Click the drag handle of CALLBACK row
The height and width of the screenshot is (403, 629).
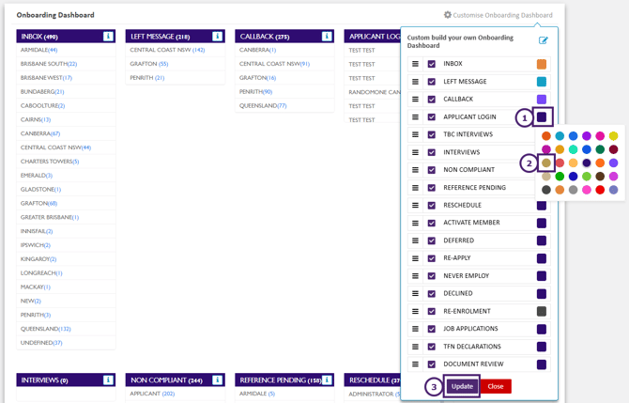click(415, 100)
